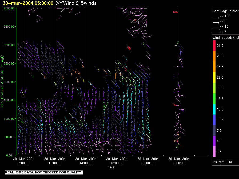
Task: Click the 500.00 altitude tick label
Action: [9, 137]
